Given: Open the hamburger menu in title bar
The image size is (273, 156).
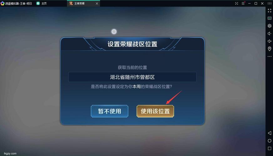Looking at the screenshot, I should (243, 3).
